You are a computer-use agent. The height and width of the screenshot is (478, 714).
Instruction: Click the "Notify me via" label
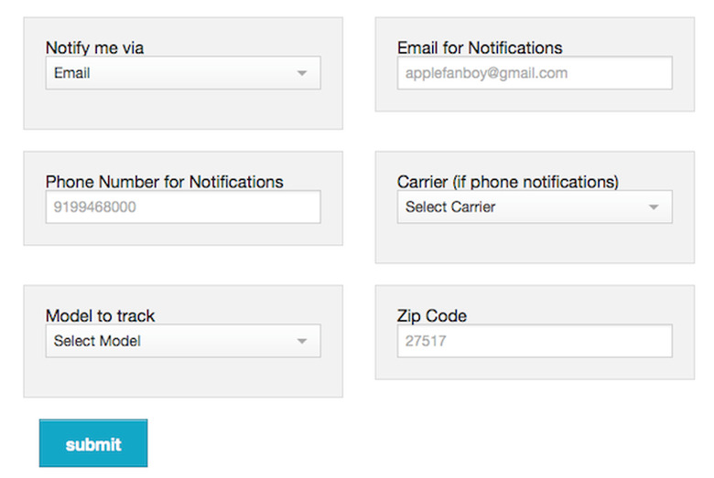(x=94, y=48)
